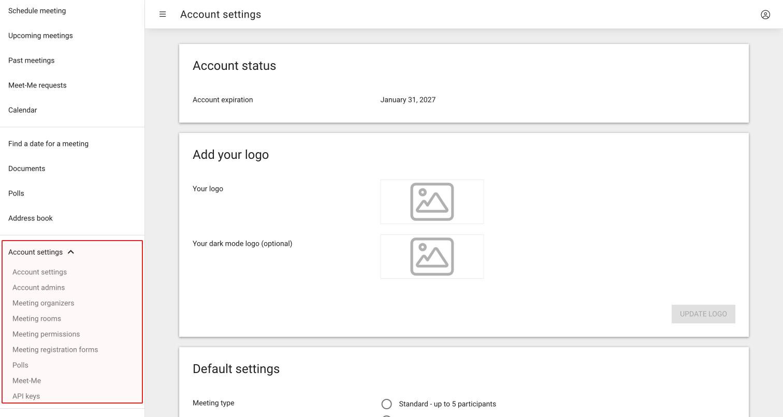Open the user profile icon
783x417 pixels.
[765, 14]
